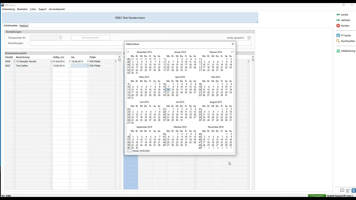The image size is (356, 200).
Task: Click the PZE-Konto app icon in title bar
Action: [x=3, y=5]
